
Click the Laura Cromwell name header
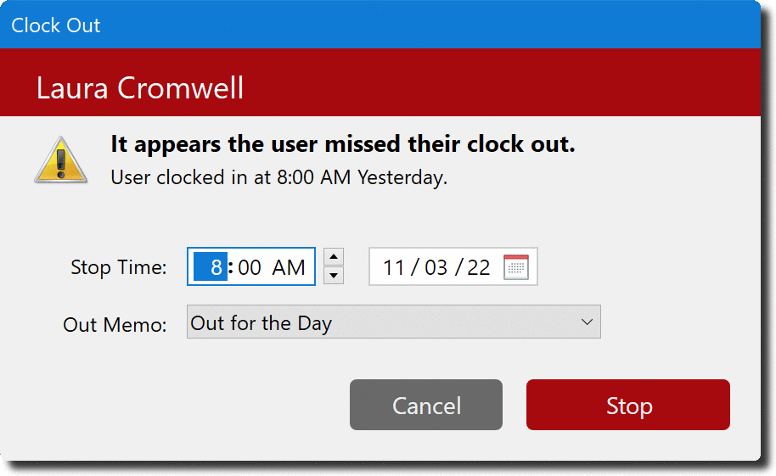pyautogui.click(x=140, y=88)
